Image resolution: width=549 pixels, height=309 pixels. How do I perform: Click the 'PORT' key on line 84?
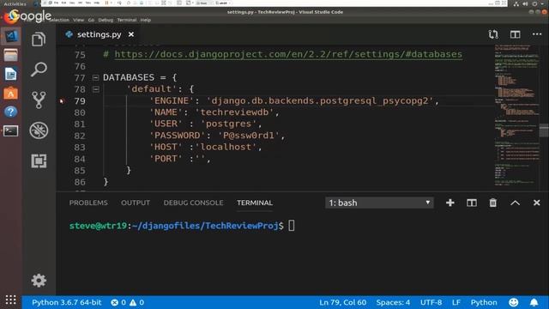(x=166, y=158)
